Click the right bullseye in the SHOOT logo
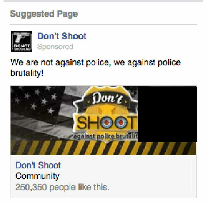 [x=121, y=122]
